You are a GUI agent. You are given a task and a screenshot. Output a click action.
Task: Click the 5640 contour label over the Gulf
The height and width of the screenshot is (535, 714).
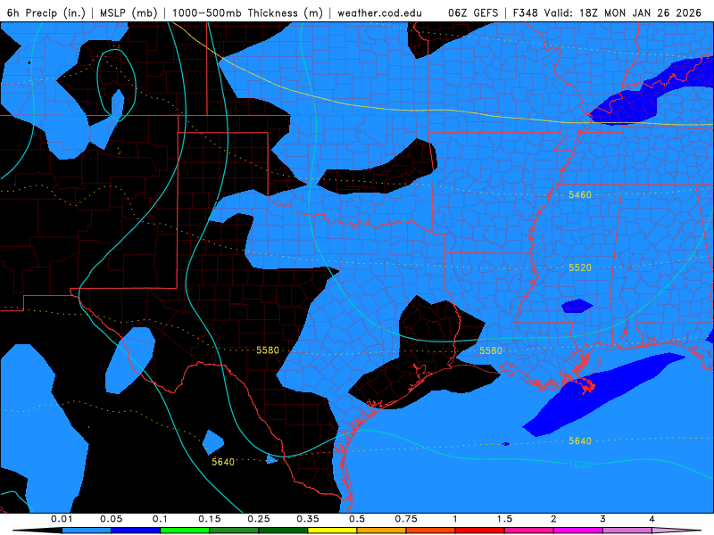[x=579, y=440]
